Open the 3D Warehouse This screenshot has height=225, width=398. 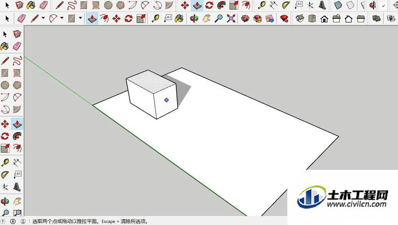point(245,19)
